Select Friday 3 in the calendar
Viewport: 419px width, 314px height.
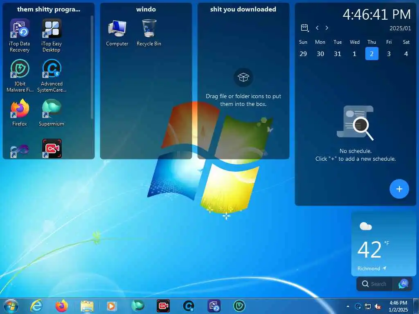coord(389,54)
